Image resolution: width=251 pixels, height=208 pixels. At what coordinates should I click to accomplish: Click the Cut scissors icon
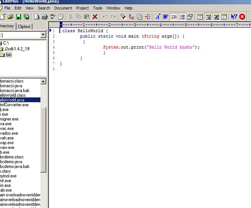pos(71,17)
